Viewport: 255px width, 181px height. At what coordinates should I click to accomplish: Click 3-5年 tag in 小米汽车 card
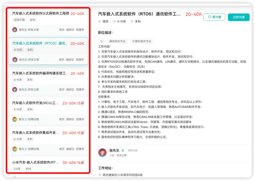click(x=17, y=169)
